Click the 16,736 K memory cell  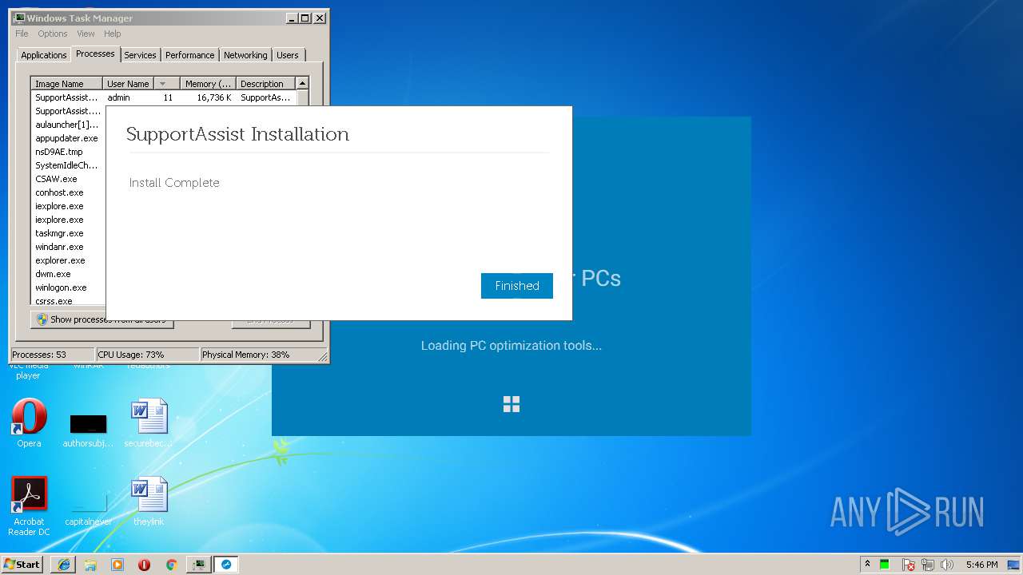(x=214, y=97)
